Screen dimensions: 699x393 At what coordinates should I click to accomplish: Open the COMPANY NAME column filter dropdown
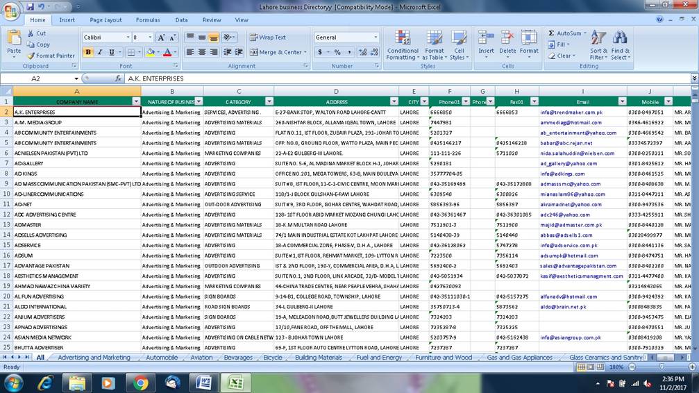pos(136,101)
